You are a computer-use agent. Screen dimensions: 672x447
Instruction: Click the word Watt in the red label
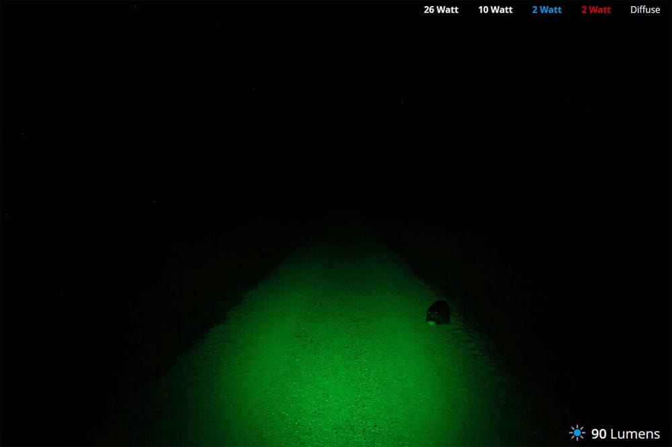(600, 10)
